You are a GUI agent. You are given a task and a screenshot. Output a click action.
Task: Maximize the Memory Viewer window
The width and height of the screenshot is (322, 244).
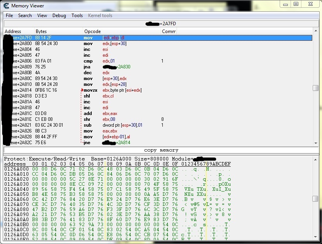[296, 4]
